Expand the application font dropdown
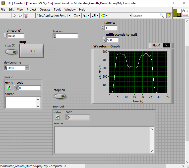 click(70, 16)
